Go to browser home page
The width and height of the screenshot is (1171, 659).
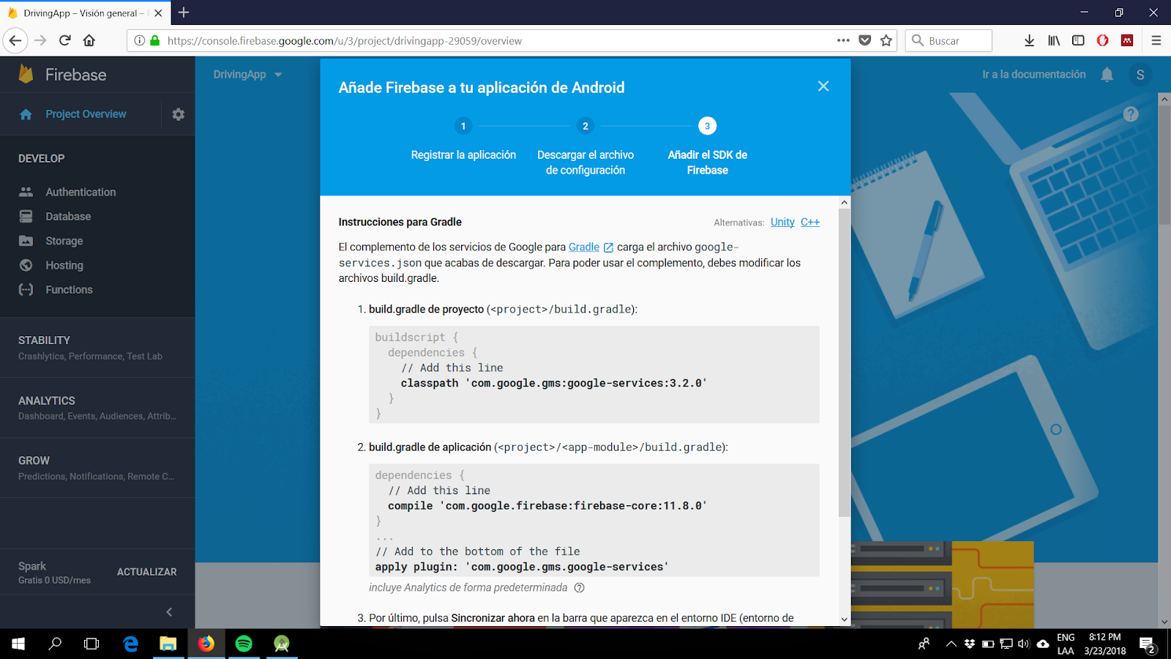[x=89, y=40]
